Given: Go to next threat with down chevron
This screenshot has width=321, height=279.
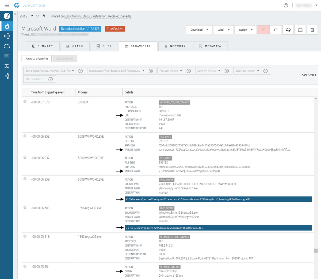Looking at the screenshot, I should [37, 16].
